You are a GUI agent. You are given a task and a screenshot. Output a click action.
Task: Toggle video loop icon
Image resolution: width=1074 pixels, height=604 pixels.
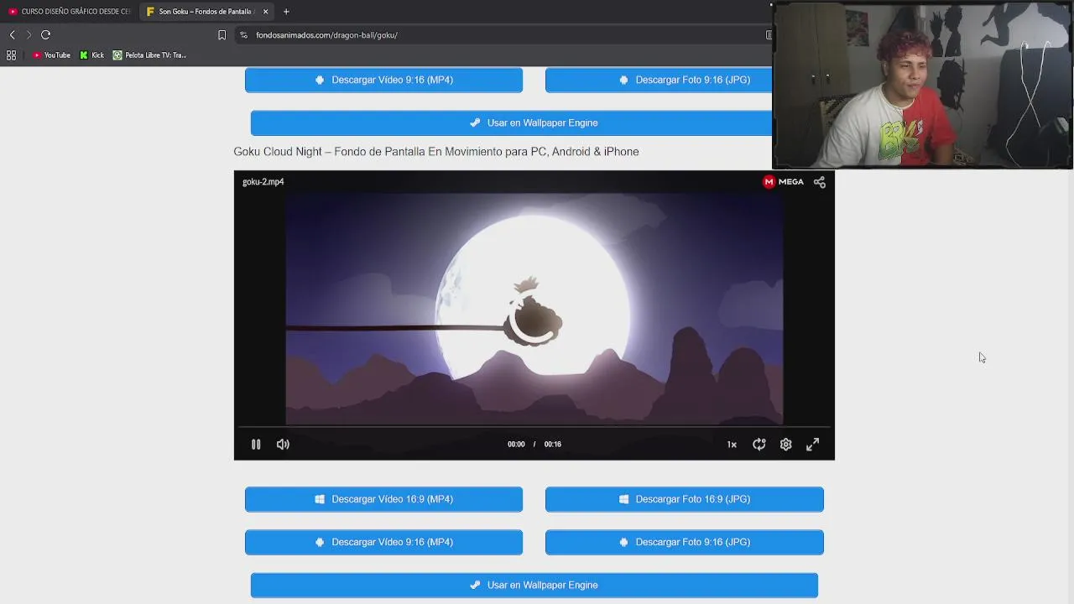759,445
